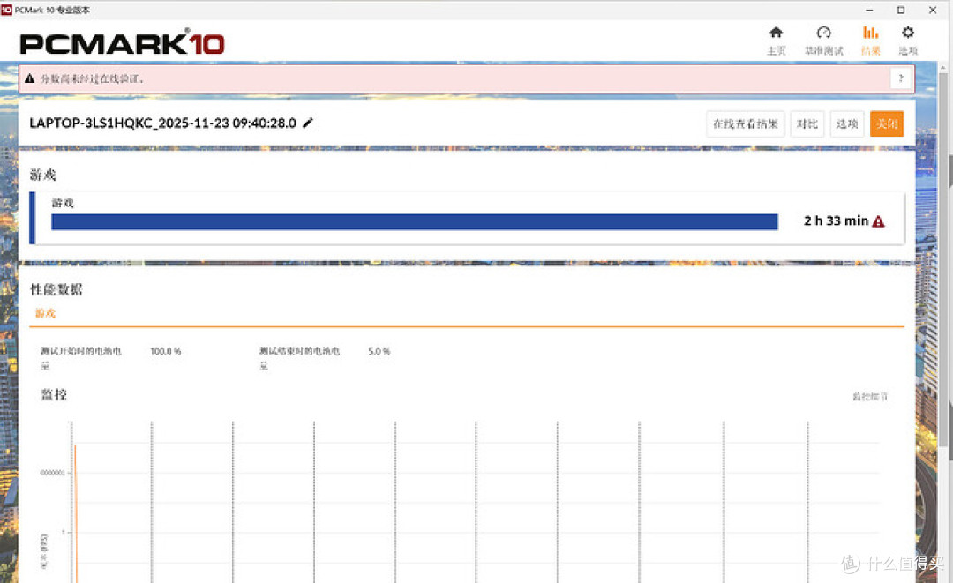Screen dimensions: 953x583
Task: Click the 5.0 % ending battery value
Action: point(379,352)
